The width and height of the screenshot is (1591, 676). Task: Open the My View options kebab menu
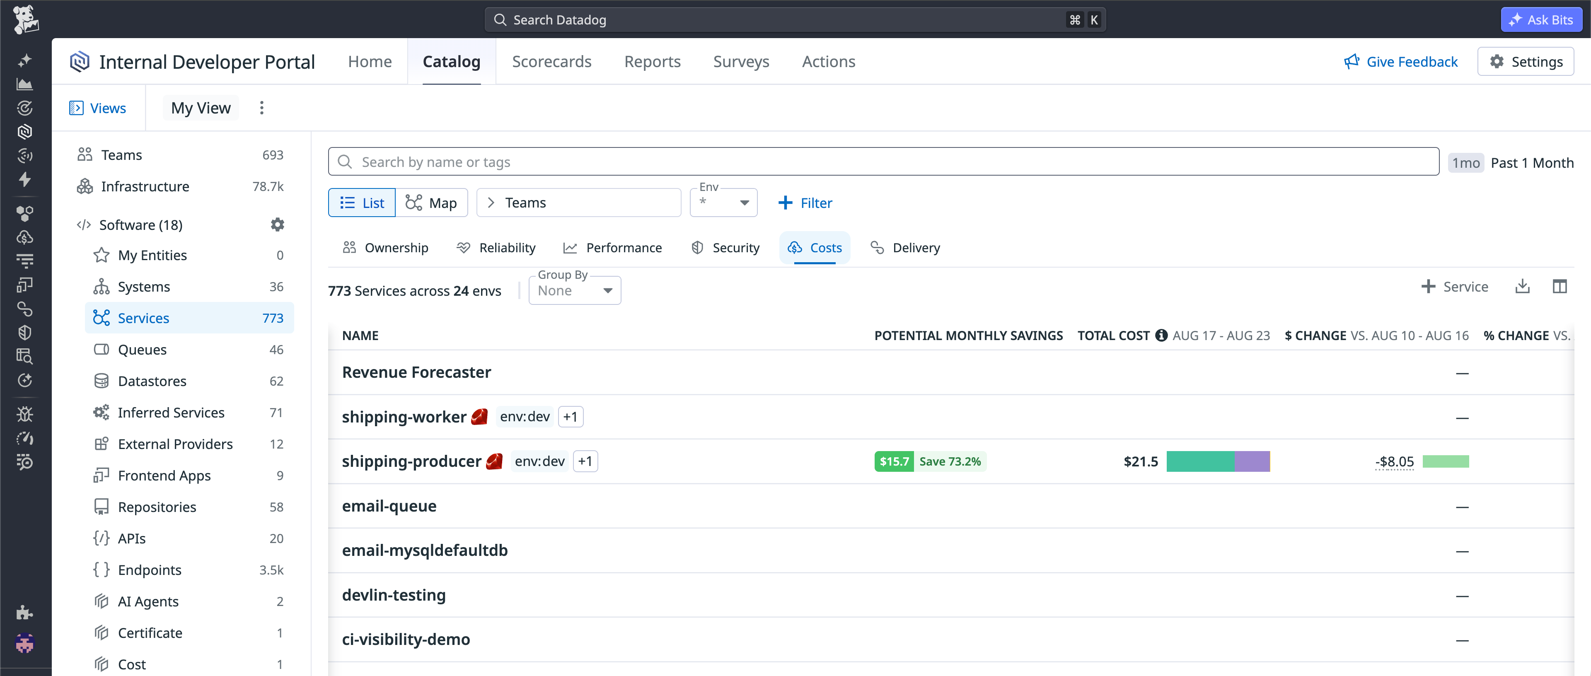[262, 108]
